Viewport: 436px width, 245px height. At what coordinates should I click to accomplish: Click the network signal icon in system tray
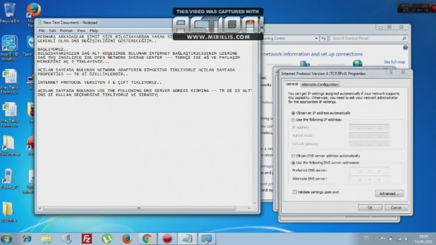pos(399,239)
